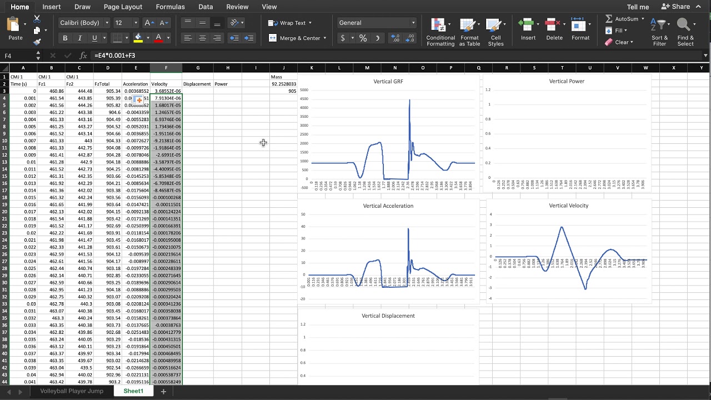Screen dimensions: 711x400
Task: Switch to the Page Layout tab
Action: tap(123, 7)
